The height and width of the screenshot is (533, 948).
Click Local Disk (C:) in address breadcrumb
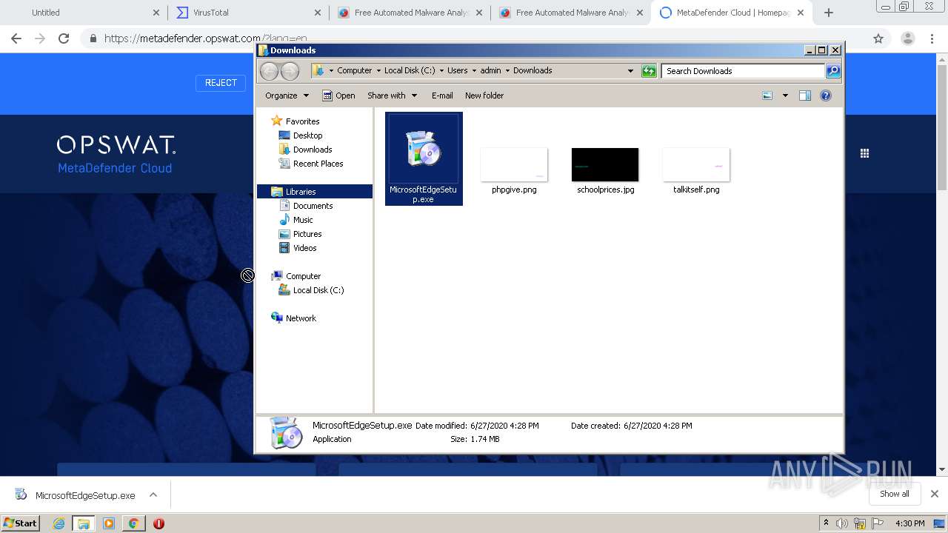[x=410, y=71]
